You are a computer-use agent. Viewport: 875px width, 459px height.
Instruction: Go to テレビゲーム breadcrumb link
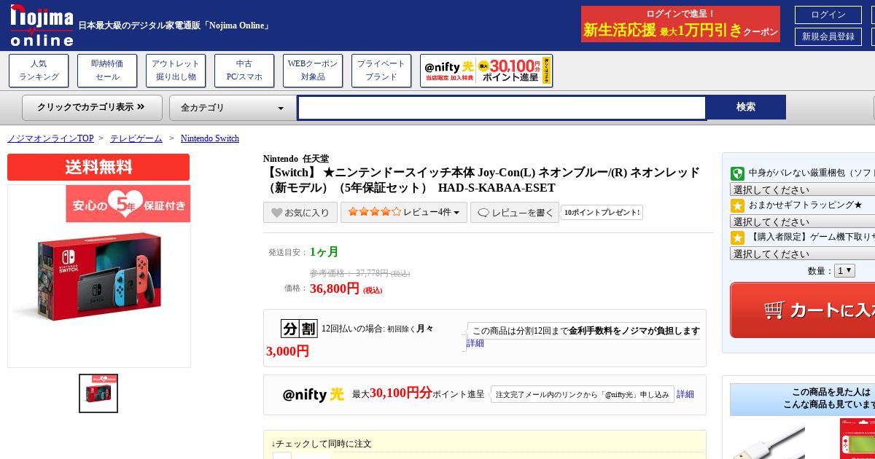click(136, 138)
